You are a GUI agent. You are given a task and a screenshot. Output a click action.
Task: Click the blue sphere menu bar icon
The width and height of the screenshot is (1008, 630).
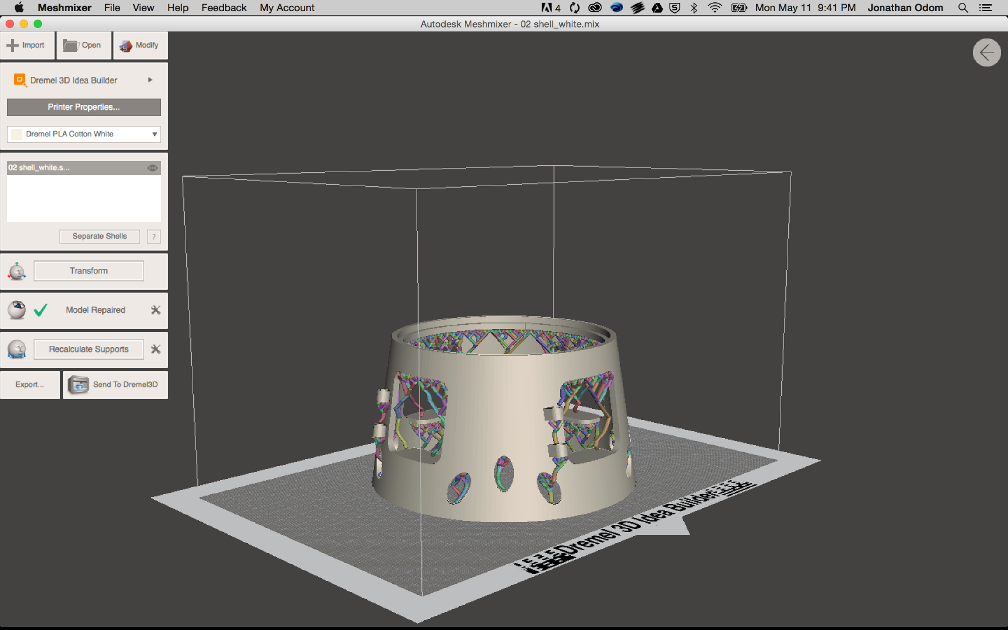(x=617, y=8)
